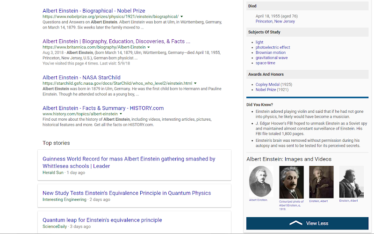The width and height of the screenshot is (374, 234).
Task: Expand the dropdown arrow next to nobelprize.org URL
Action: 182,17
